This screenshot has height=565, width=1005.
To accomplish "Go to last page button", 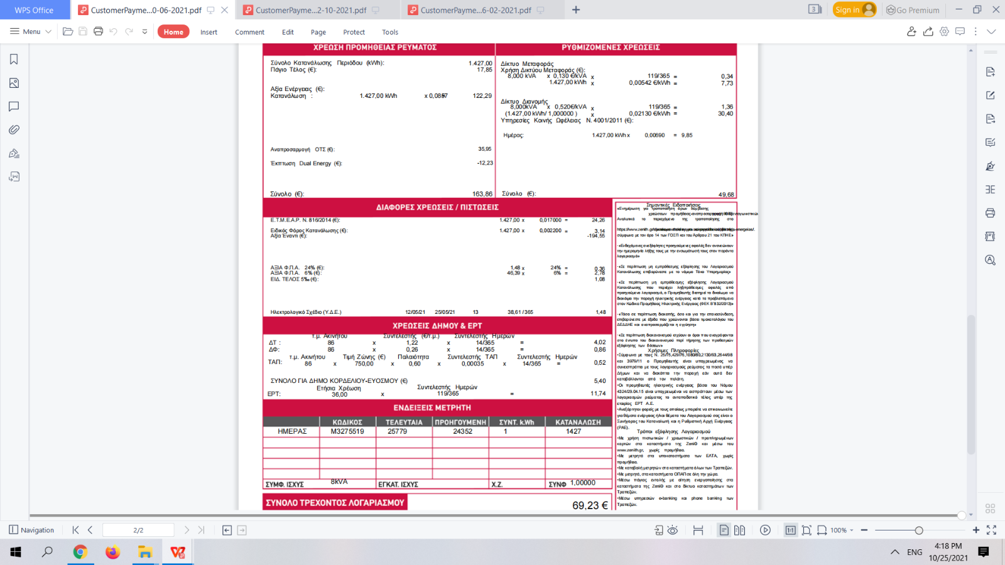I will pyautogui.click(x=201, y=530).
